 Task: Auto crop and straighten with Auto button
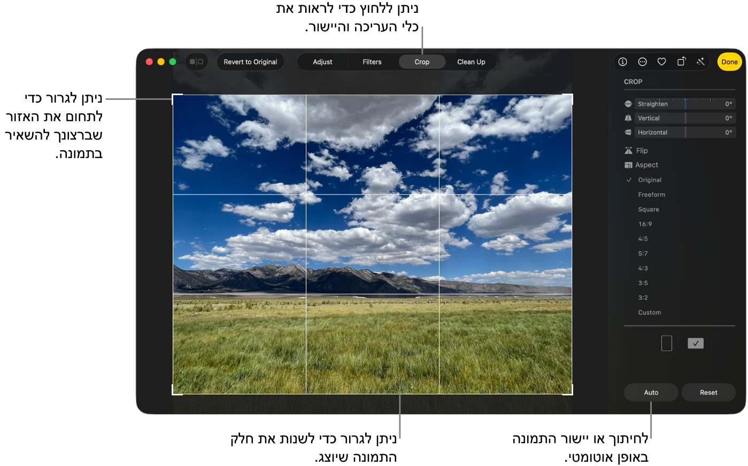click(651, 392)
